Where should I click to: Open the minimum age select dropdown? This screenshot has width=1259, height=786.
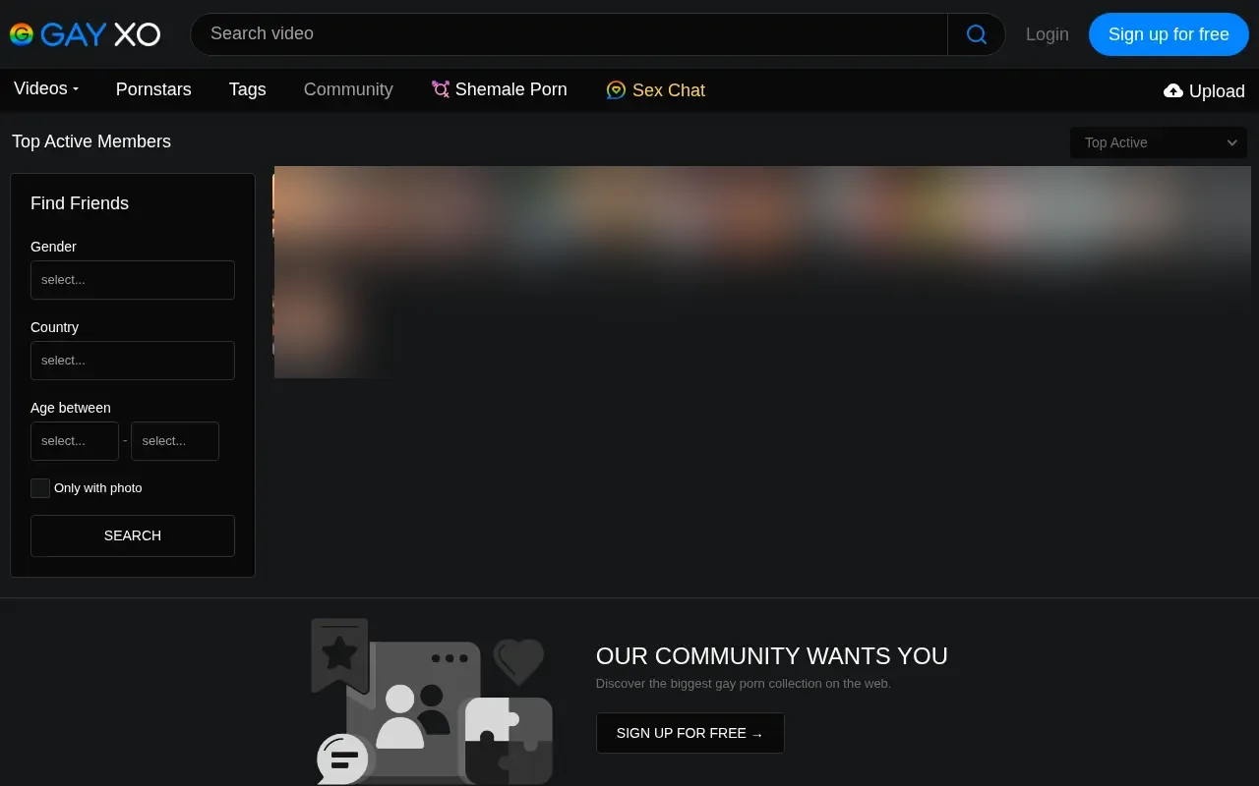click(x=75, y=441)
